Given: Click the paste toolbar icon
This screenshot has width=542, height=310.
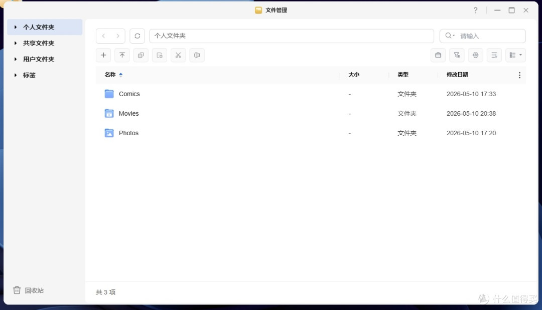Looking at the screenshot, I should [160, 55].
